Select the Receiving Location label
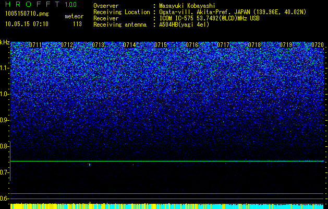The width and height of the screenshot is (328, 209). pyautogui.click(x=122, y=12)
